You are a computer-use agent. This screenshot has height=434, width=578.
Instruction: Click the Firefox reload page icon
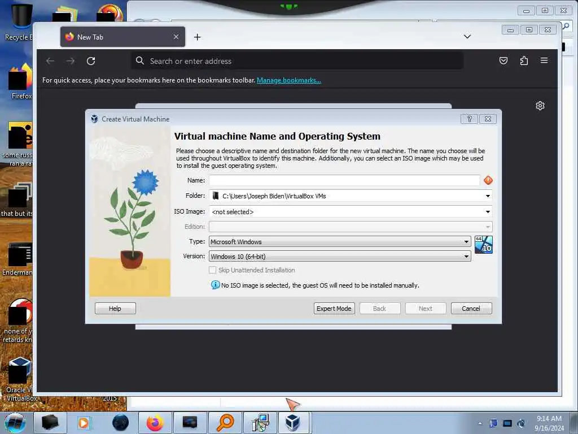pos(91,61)
